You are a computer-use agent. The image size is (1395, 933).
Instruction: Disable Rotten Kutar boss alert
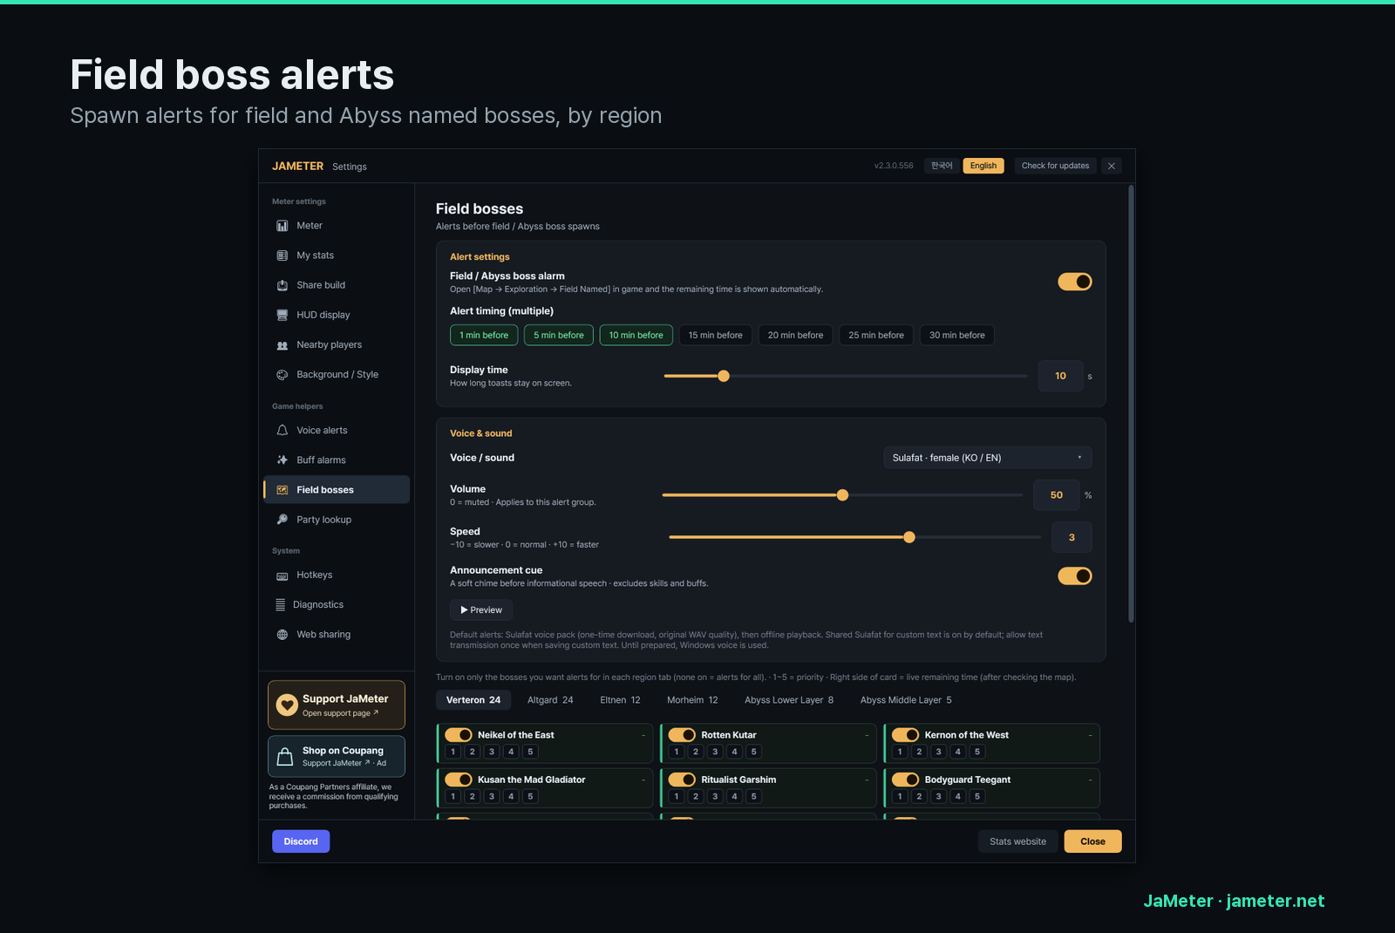pyautogui.click(x=682, y=735)
